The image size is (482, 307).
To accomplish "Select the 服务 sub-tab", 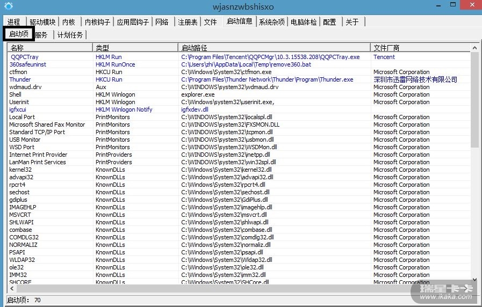I will pyautogui.click(x=41, y=35).
